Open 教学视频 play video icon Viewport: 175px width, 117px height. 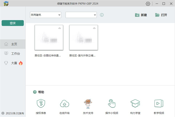pos(159,104)
